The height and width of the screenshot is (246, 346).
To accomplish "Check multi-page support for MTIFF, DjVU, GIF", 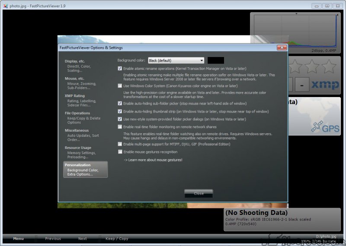I will [120, 144].
